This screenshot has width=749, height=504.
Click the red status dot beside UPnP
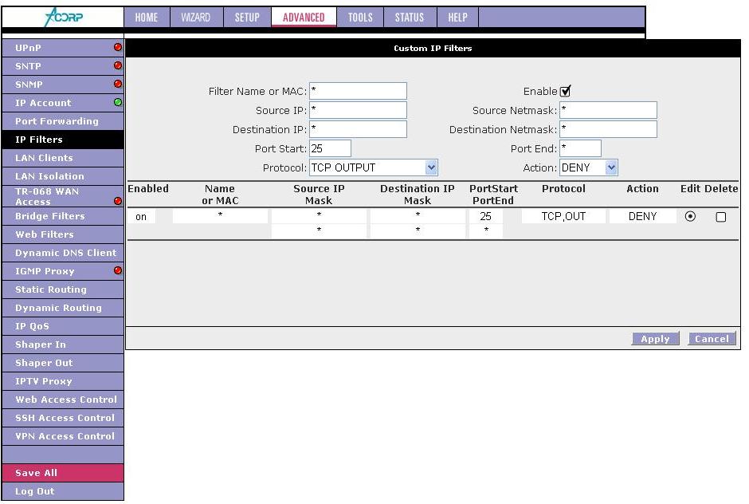(118, 48)
